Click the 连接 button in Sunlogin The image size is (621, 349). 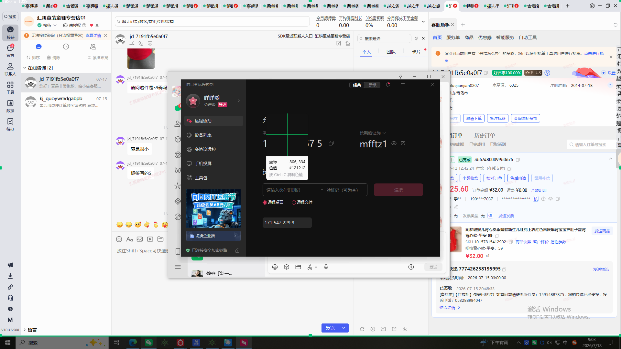398,190
